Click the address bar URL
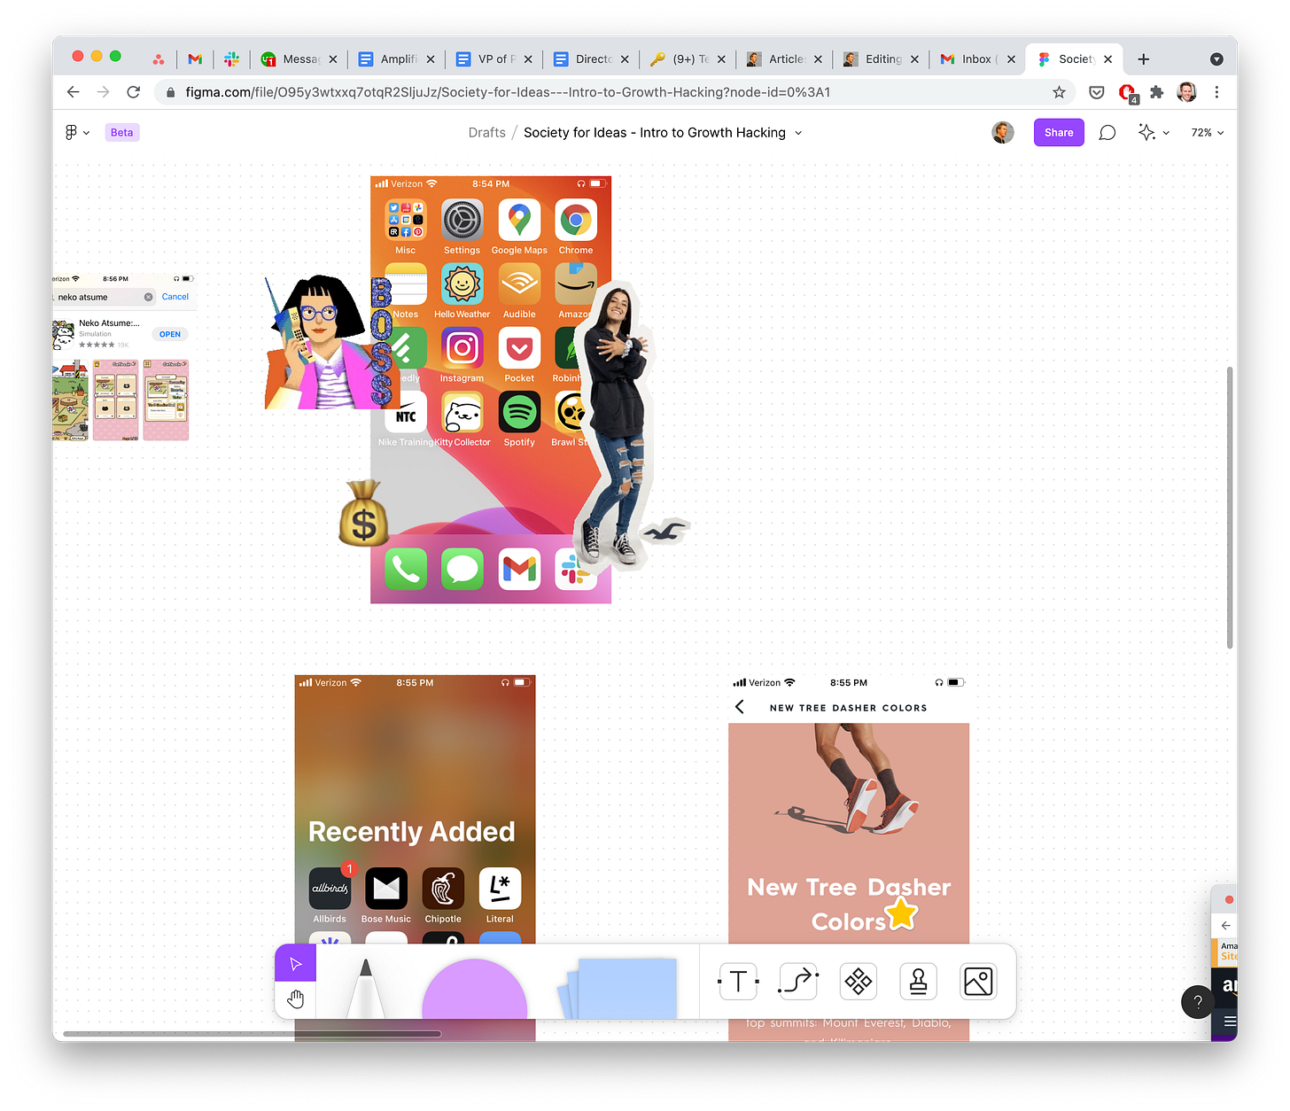This screenshot has height=1111, width=1290. [x=508, y=92]
